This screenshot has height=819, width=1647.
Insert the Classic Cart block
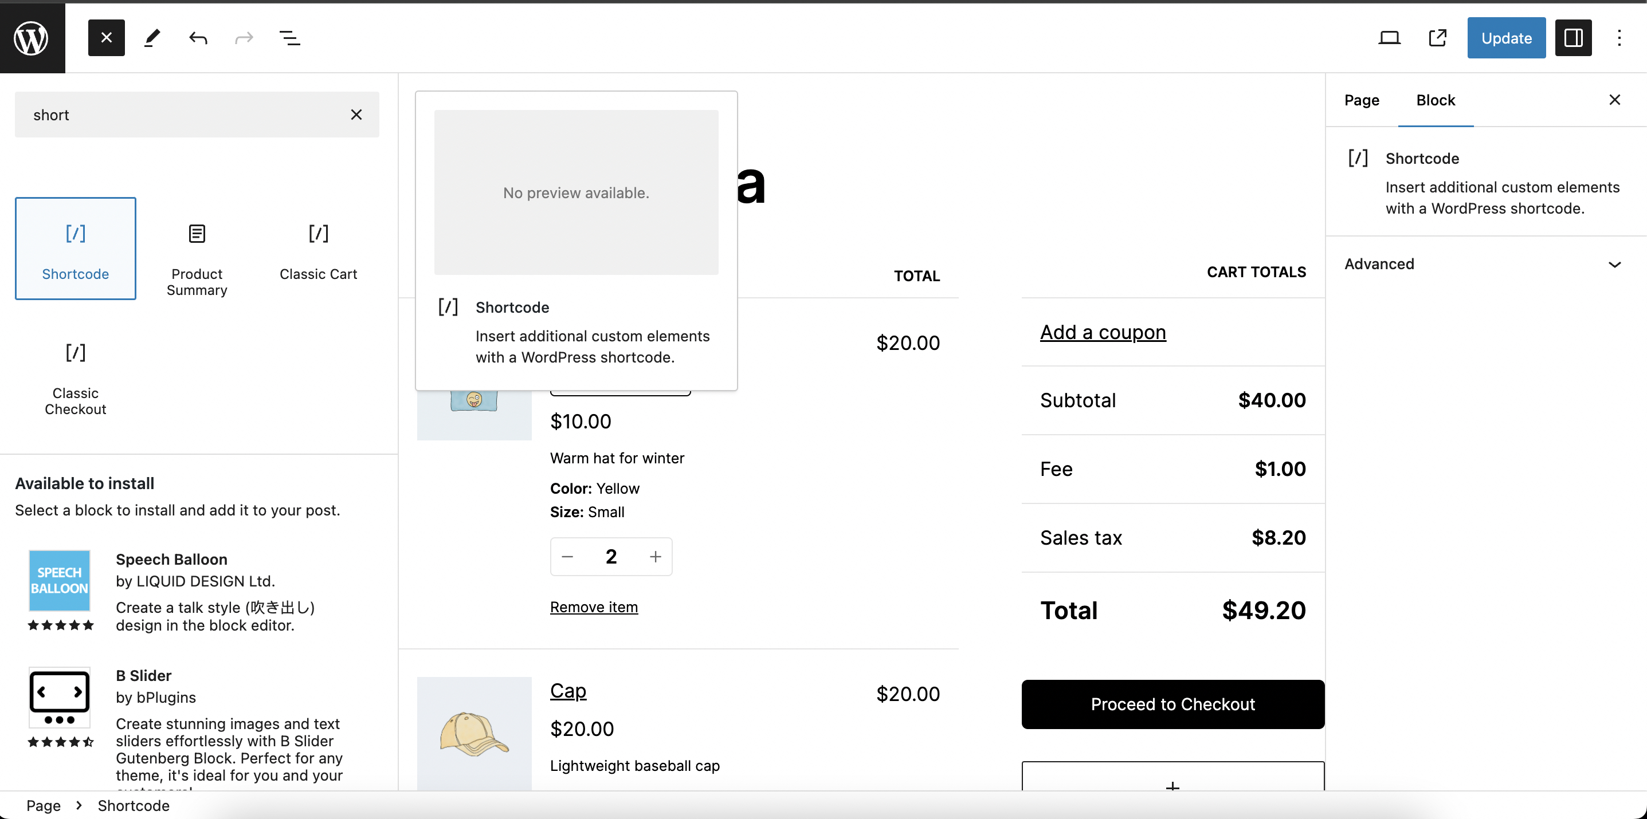[317, 250]
